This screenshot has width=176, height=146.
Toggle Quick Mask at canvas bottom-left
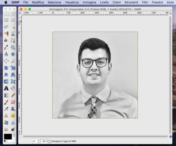(20, 137)
